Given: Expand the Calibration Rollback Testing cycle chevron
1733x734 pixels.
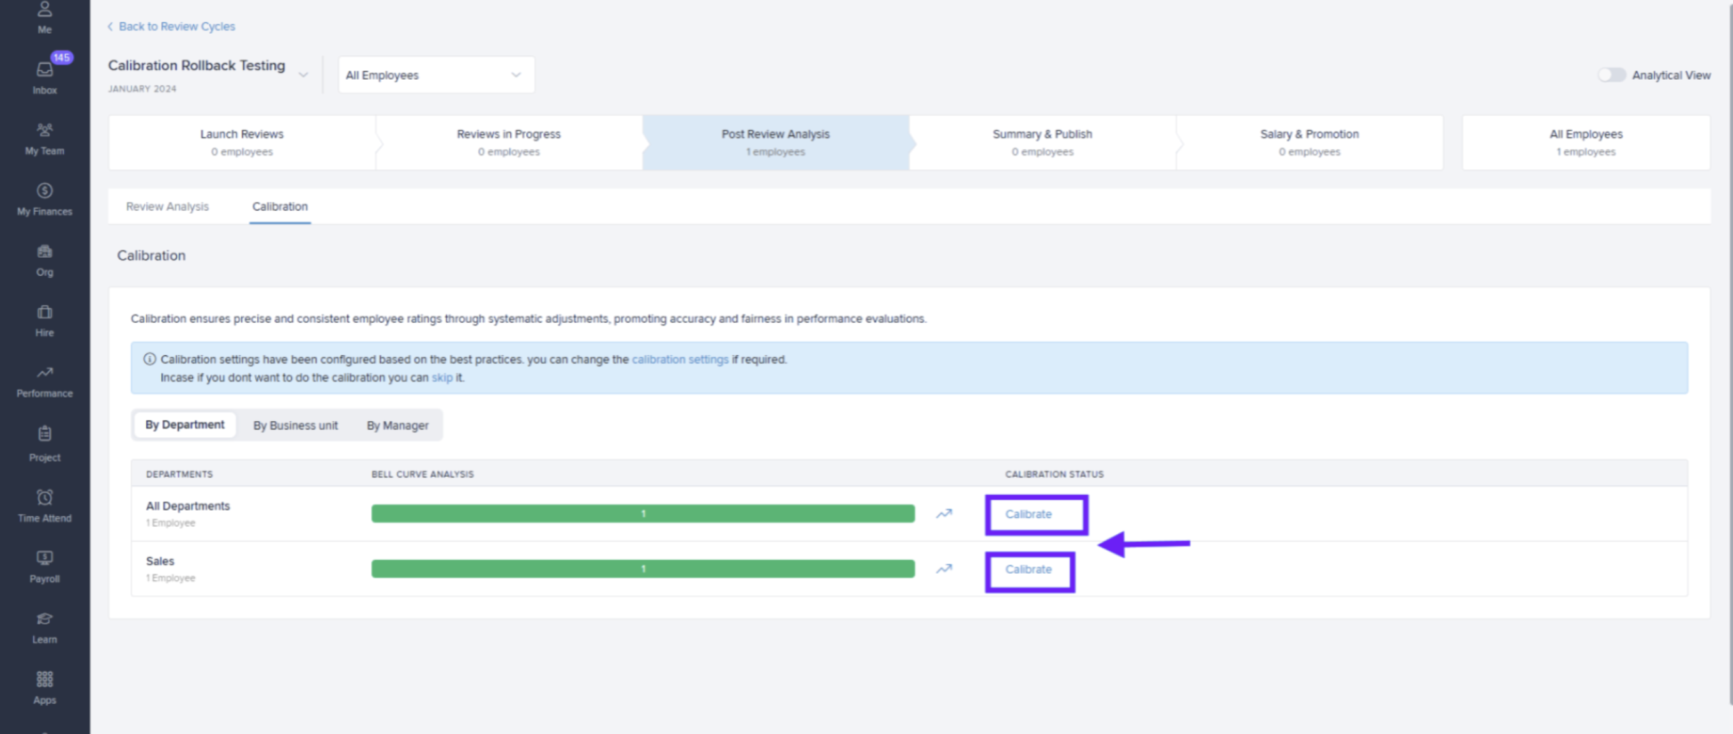Looking at the screenshot, I should 303,74.
